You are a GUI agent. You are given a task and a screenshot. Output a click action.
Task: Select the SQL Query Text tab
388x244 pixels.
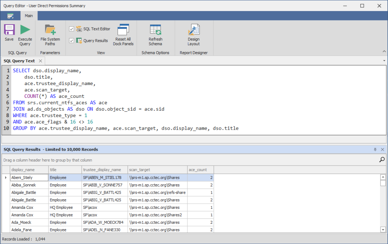19,61
